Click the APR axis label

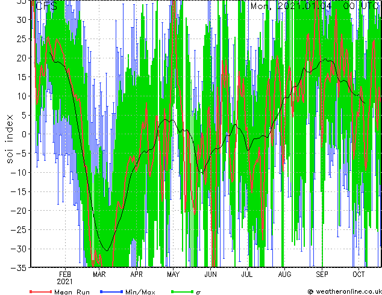[136, 275]
